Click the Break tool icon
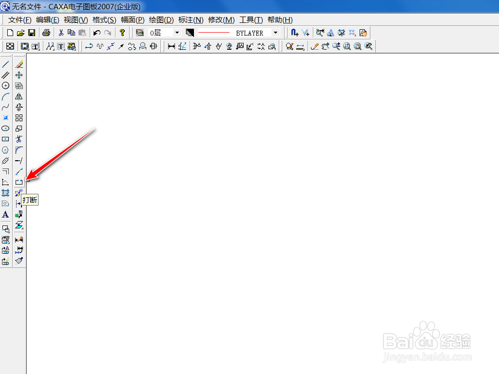499x374 pixels. (19, 182)
